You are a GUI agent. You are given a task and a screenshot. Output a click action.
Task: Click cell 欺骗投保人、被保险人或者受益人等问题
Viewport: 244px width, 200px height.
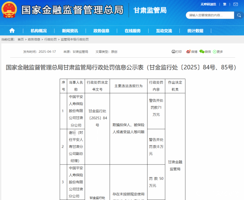[x=128, y=128]
